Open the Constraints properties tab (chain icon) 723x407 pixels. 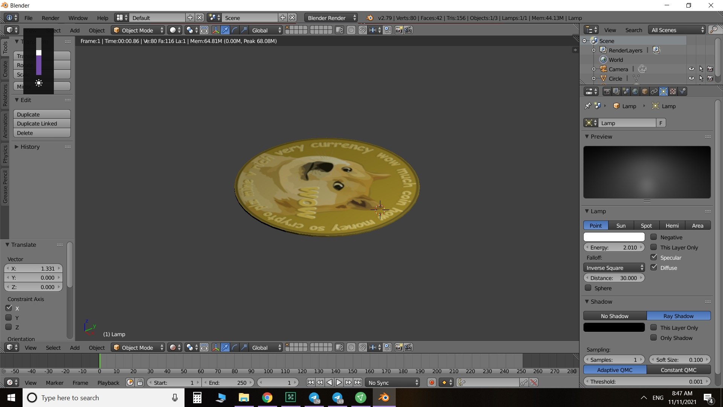click(x=654, y=91)
